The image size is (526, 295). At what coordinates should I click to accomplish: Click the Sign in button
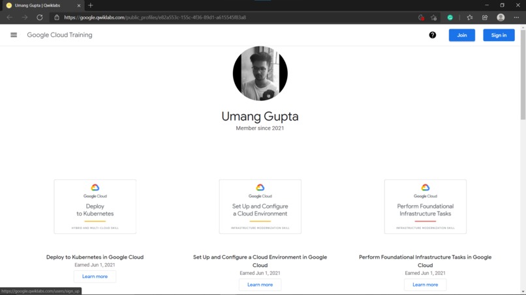[499, 35]
